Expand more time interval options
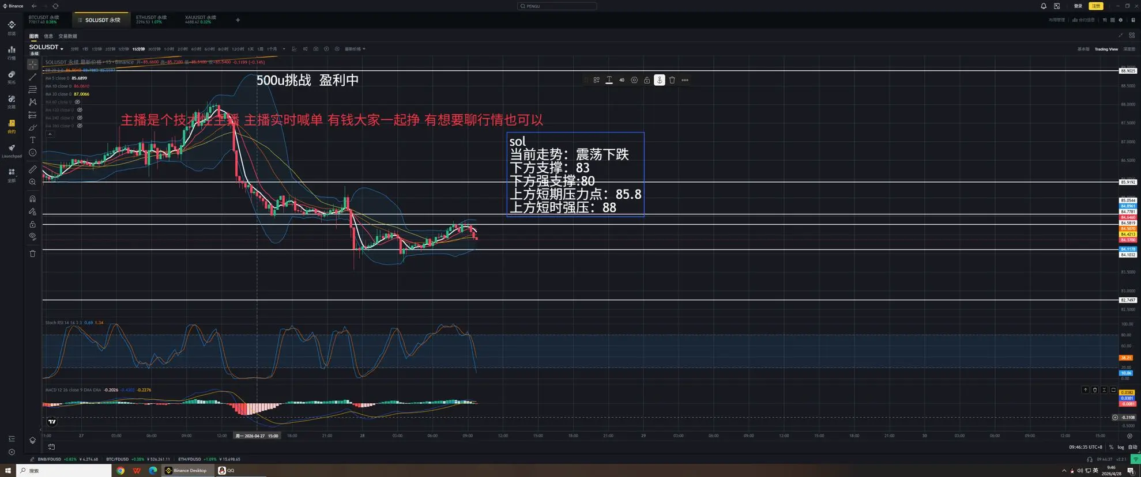Viewport: 1141px width, 477px height. [284, 49]
